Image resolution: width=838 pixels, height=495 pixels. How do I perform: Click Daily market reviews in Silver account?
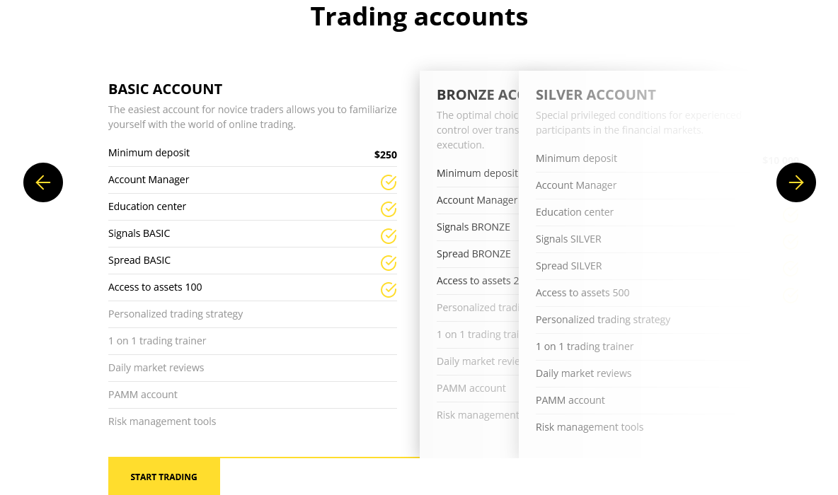584,373
